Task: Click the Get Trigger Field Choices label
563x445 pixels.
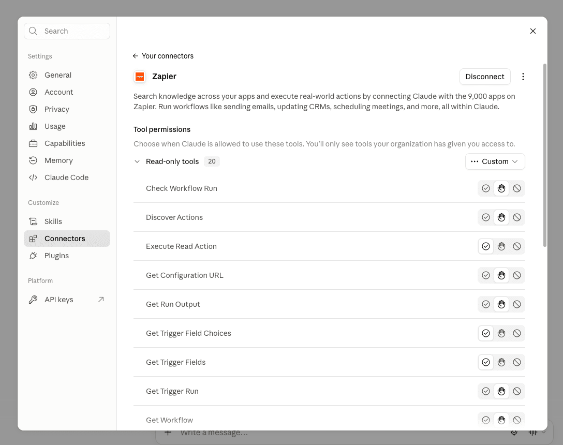Action: click(x=188, y=333)
